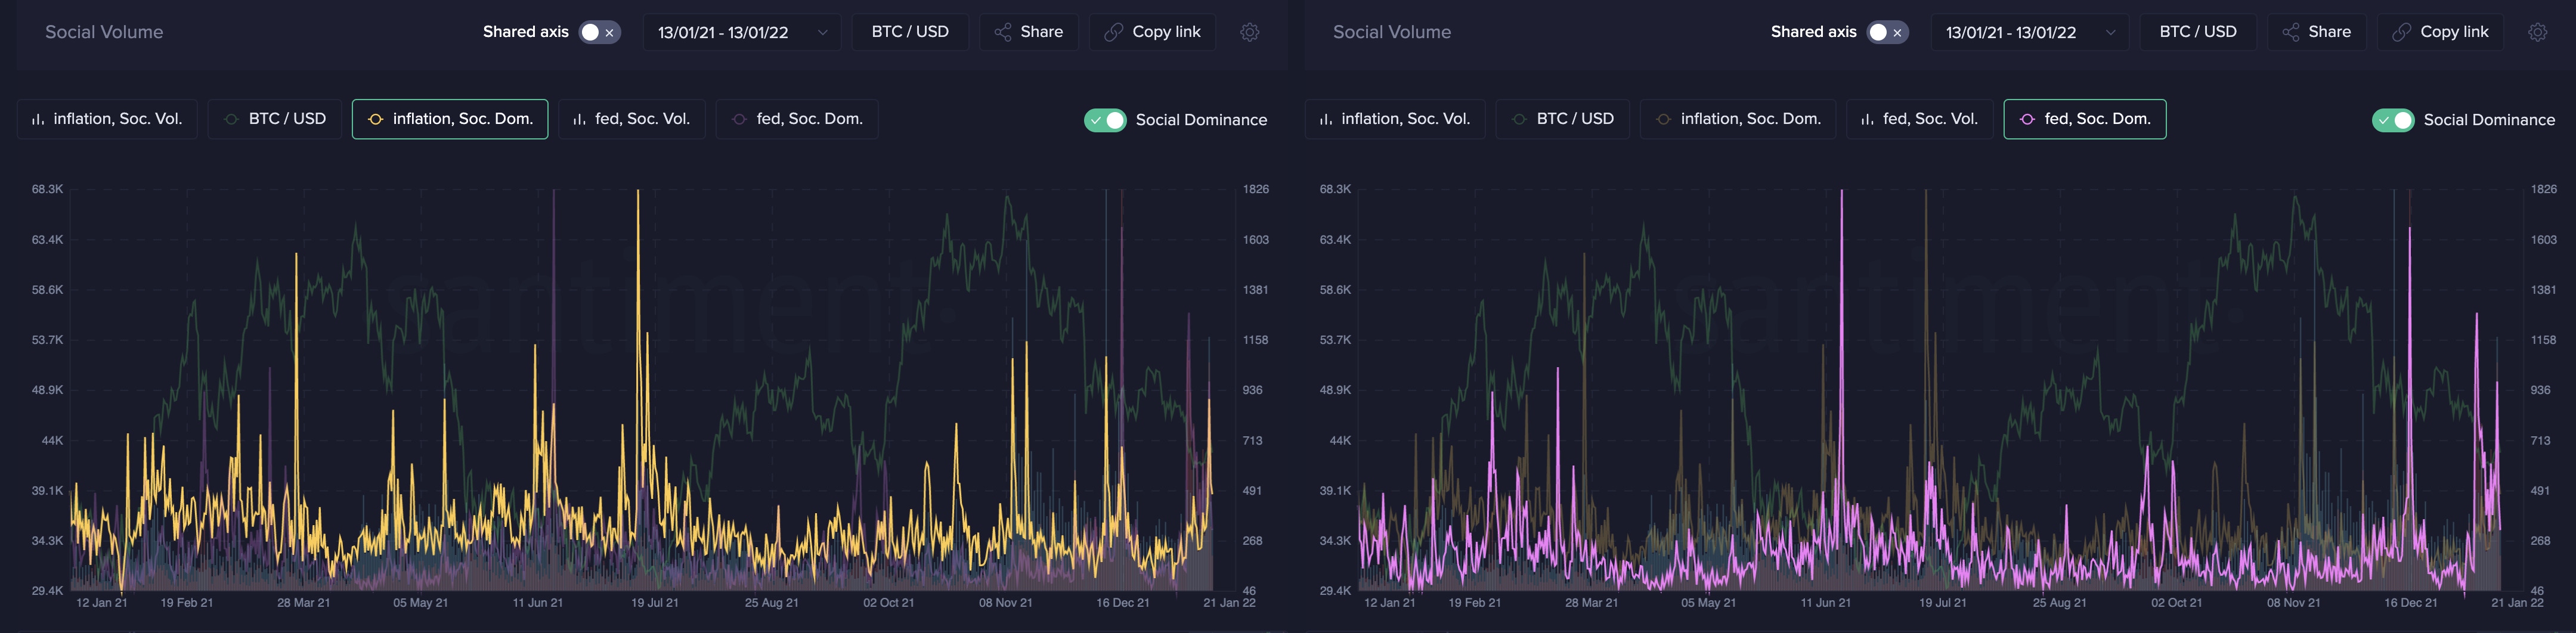Open BTC / USD selector in left header
Viewport: 2576px width, 633px height.
[x=910, y=32]
